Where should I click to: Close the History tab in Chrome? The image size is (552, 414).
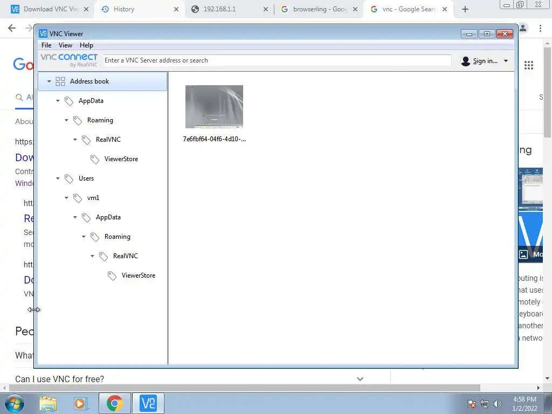click(176, 10)
